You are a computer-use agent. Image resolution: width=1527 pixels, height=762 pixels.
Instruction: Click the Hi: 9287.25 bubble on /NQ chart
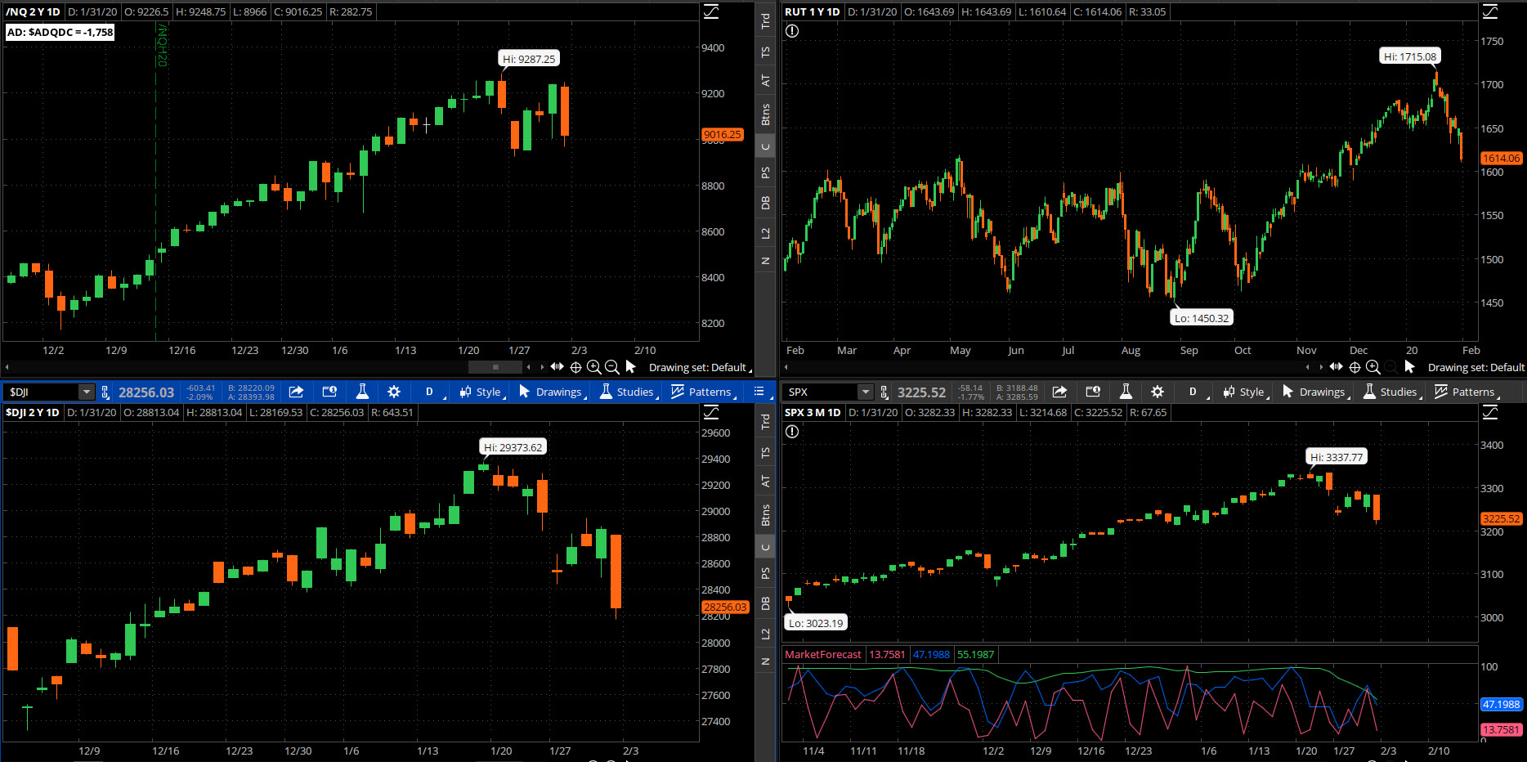pyautogui.click(x=529, y=59)
